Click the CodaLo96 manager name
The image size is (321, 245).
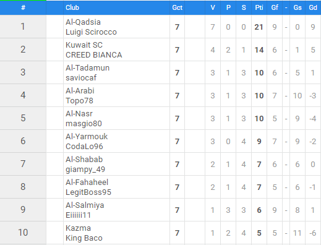[84, 147]
